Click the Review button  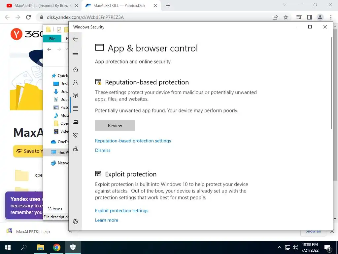tap(115, 125)
